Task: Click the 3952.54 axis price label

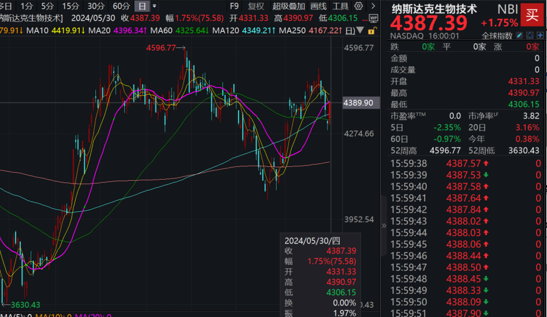Action: click(x=359, y=219)
